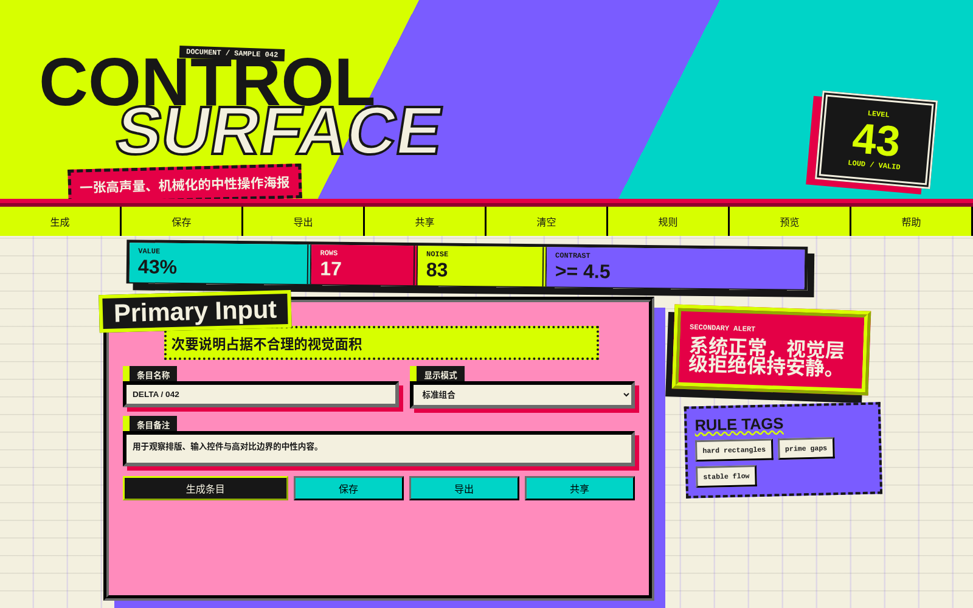This screenshot has height=608, width=973.
Task: Click the VALUE 43% stat cell
Action: point(218,263)
